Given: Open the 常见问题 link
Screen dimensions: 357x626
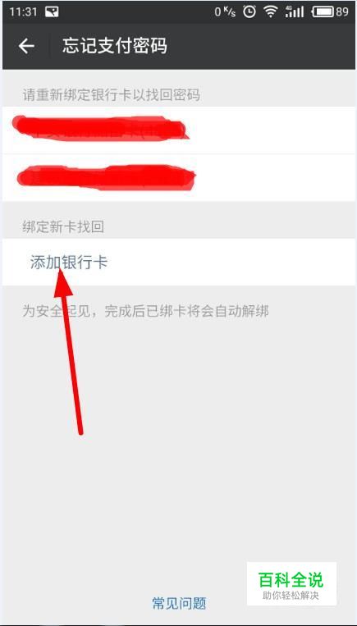Looking at the screenshot, I should point(179,603).
